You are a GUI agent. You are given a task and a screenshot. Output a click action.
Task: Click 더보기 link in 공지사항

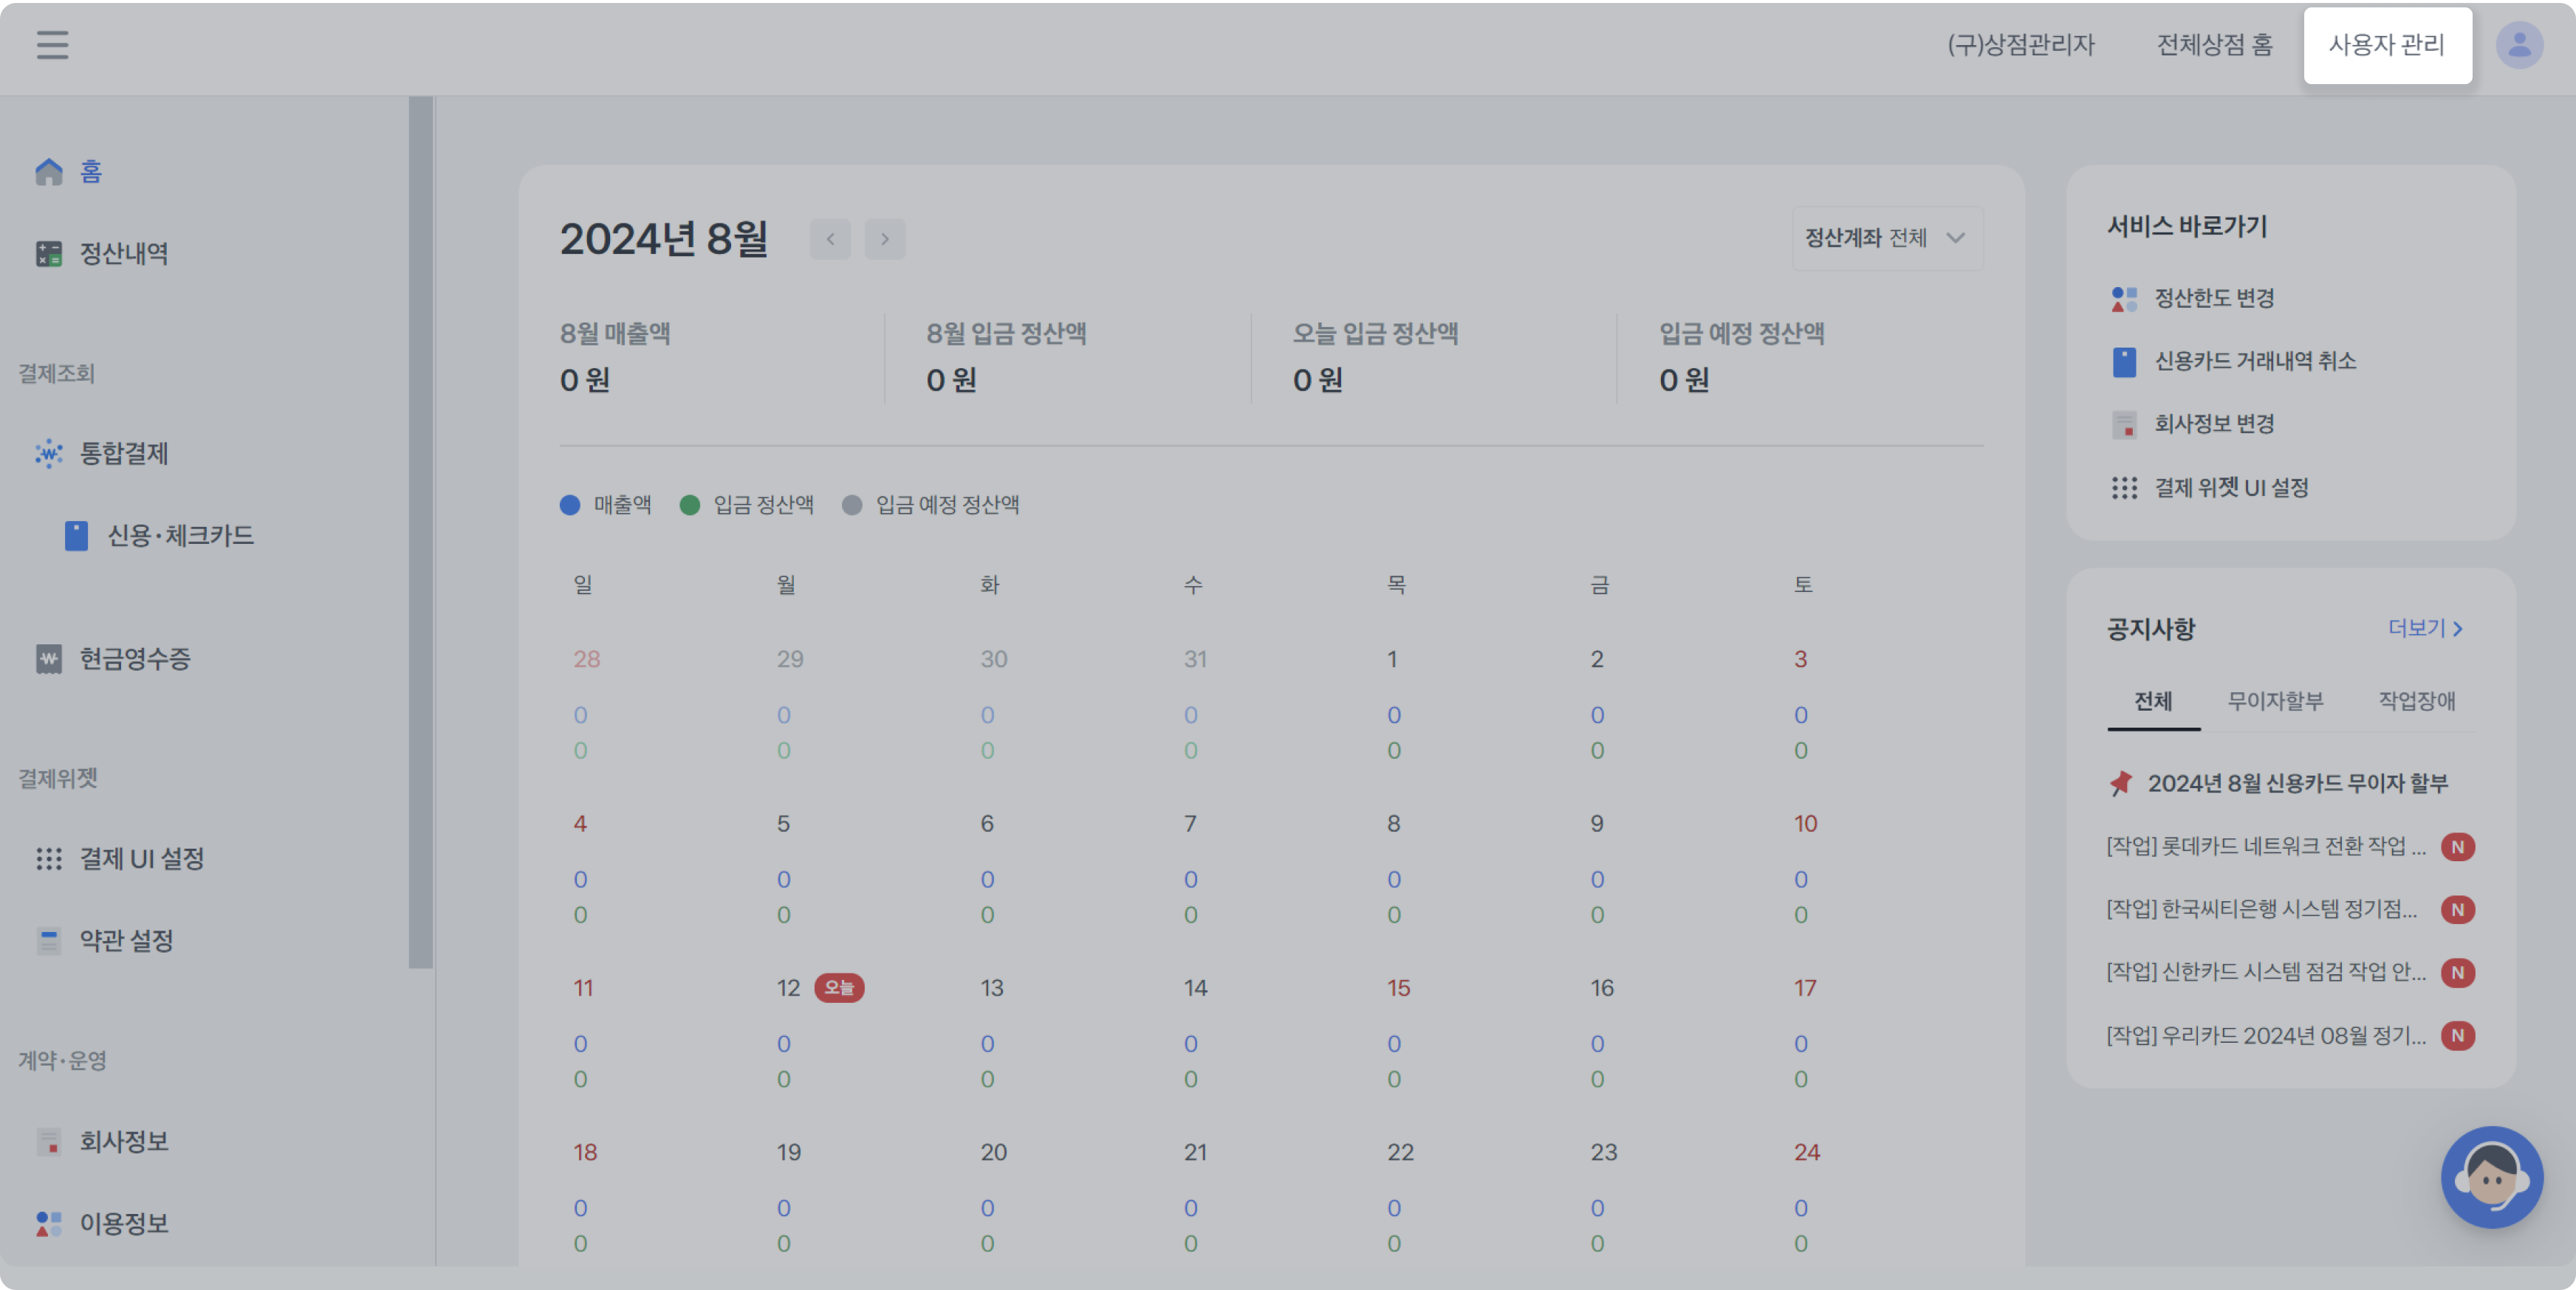point(2425,629)
